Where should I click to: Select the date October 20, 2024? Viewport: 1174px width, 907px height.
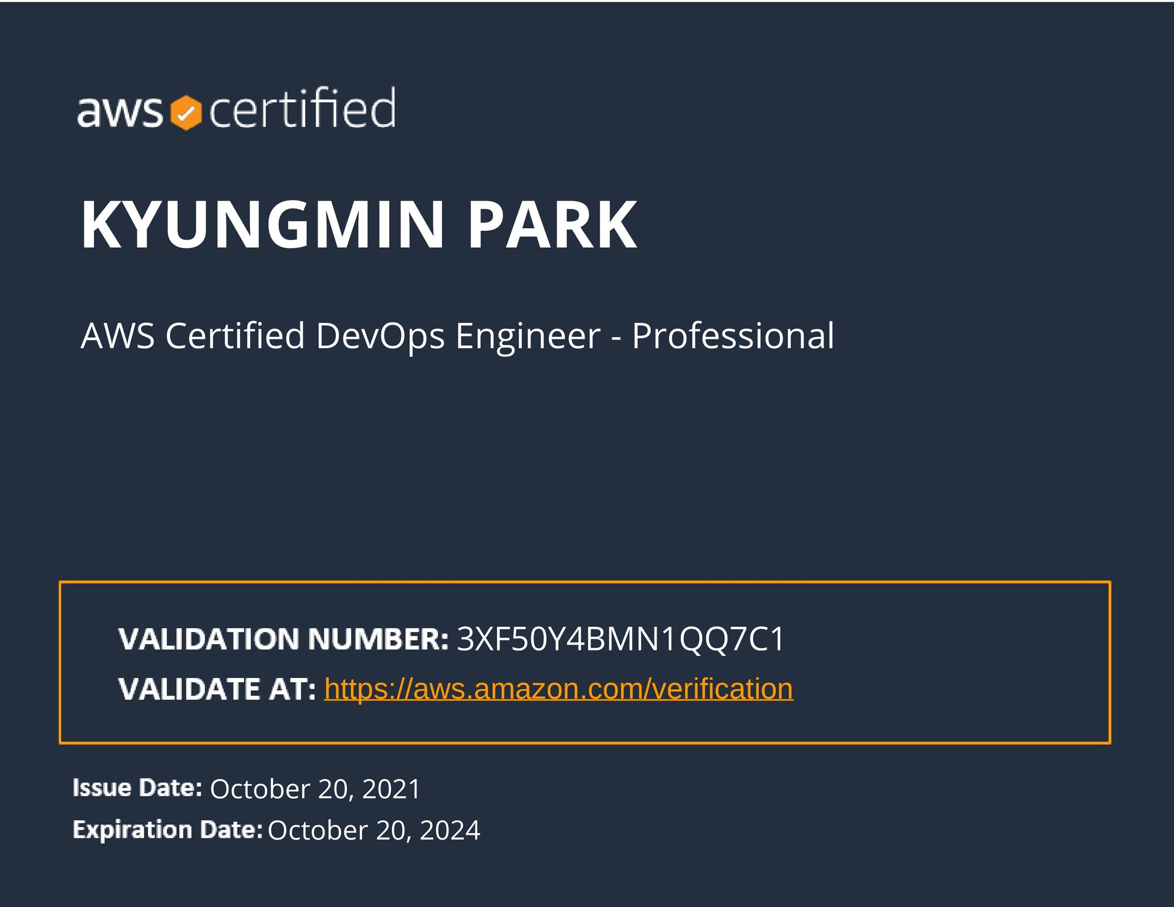coord(374,831)
